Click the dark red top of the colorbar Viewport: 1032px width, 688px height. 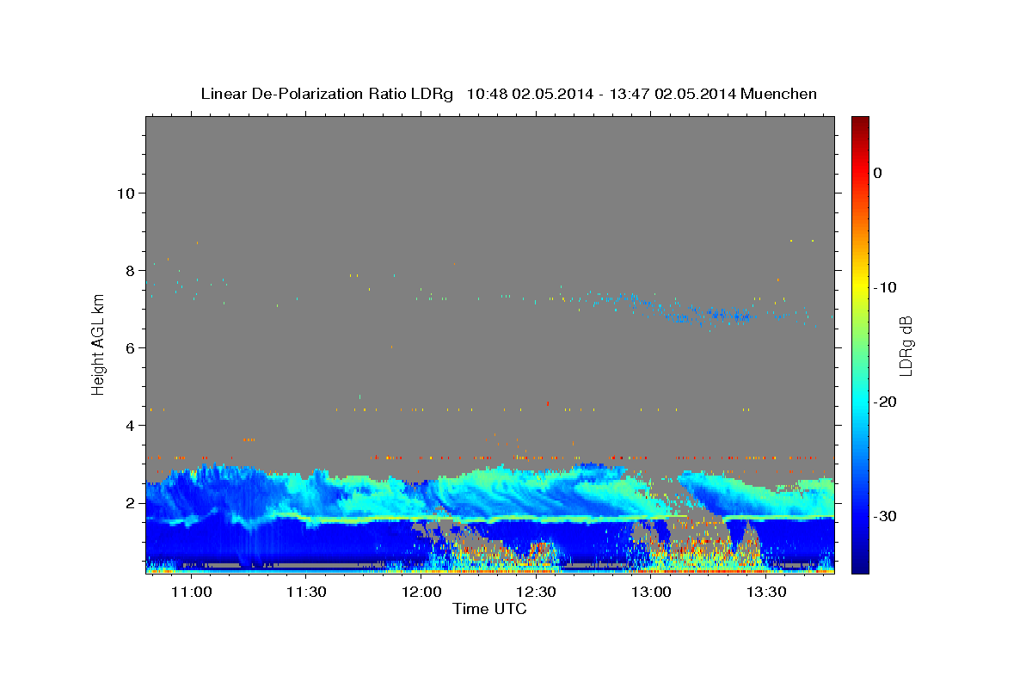(860, 122)
